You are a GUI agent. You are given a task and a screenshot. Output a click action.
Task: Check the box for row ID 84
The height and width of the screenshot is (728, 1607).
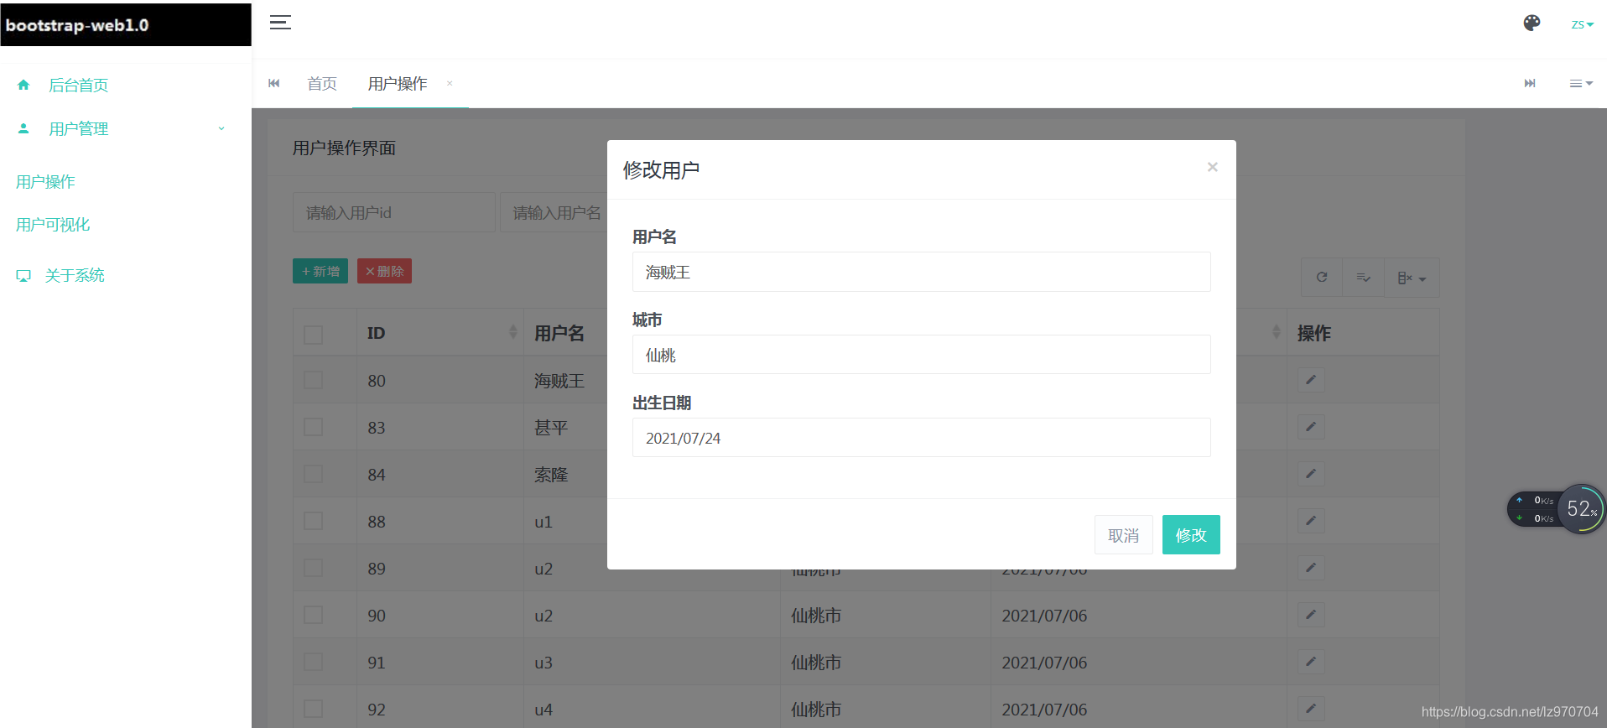pos(314,474)
